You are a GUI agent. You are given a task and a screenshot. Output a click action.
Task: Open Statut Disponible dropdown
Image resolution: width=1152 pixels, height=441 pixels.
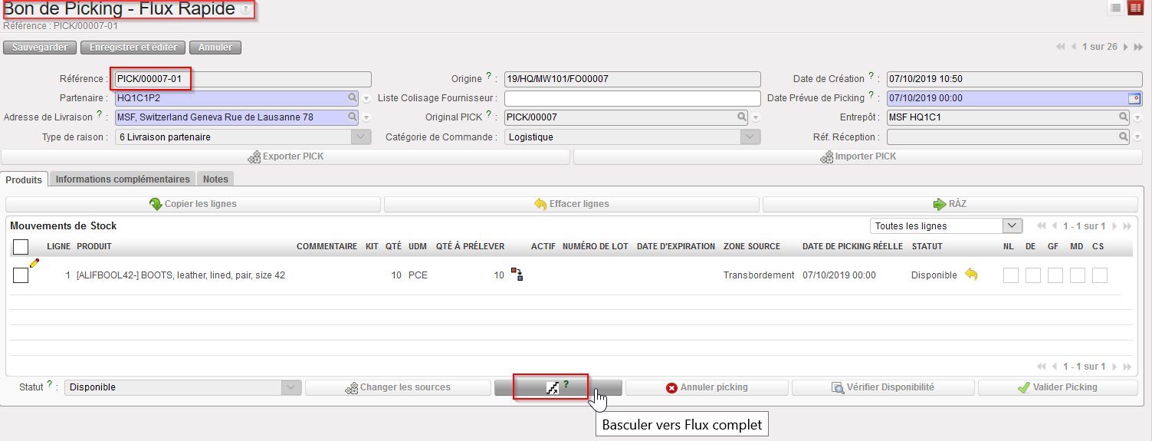coord(291,387)
